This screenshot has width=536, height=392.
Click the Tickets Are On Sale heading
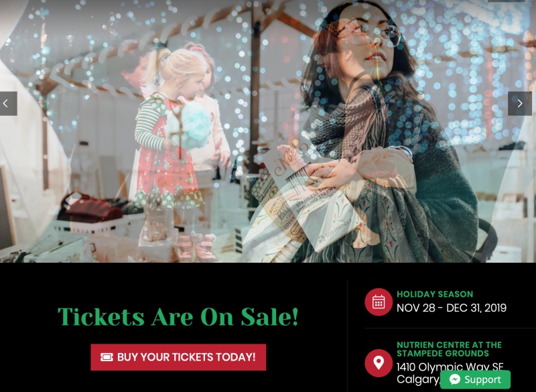coord(178,317)
